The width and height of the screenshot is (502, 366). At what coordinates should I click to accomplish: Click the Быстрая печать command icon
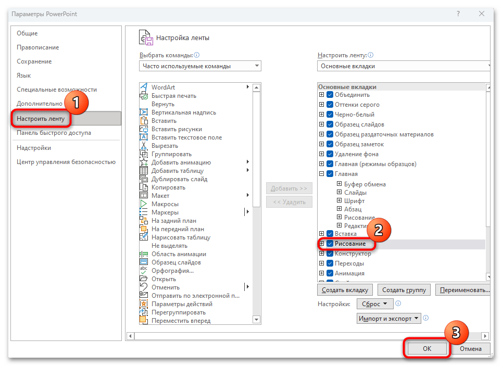click(x=144, y=95)
